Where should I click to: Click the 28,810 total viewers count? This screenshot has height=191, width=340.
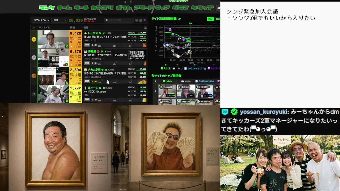pyautogui.click(x=76, y=20)
